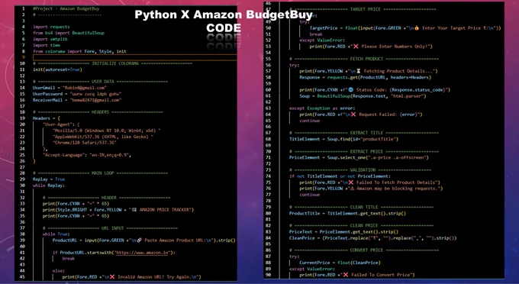Click the "break" statement on line 51
The image size is (519, 284).
[316, 34]
